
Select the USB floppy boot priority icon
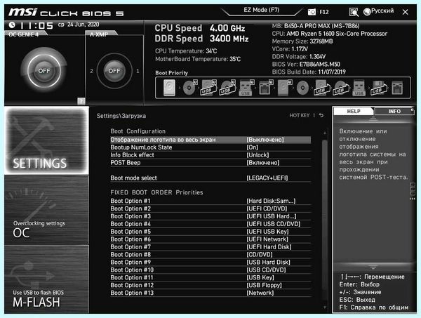[x=379, y=88]
